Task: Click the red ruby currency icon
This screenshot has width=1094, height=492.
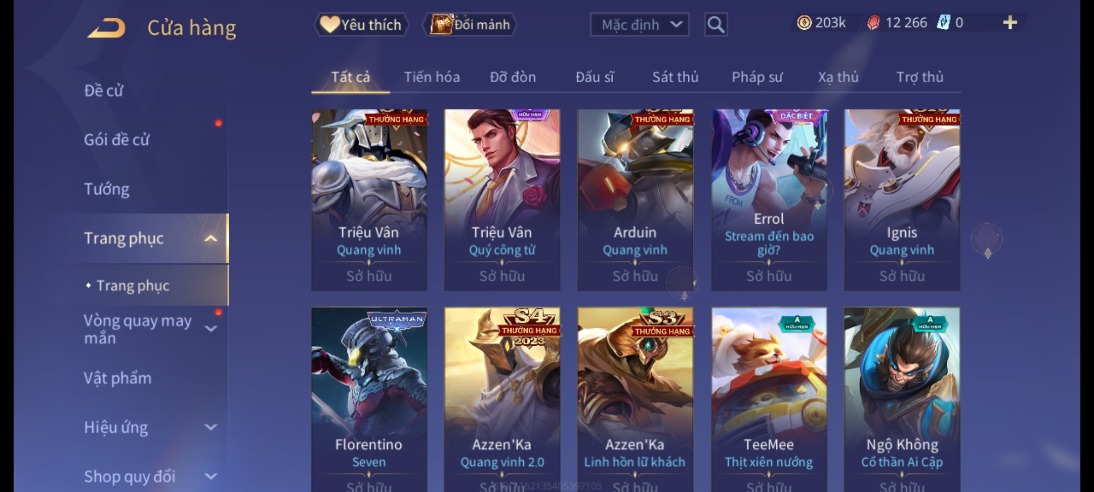Action: 873,22
